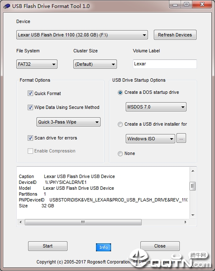Click the horizontal scroll left arrow
This screenshot has width=215, height=271.
point(21,222)
